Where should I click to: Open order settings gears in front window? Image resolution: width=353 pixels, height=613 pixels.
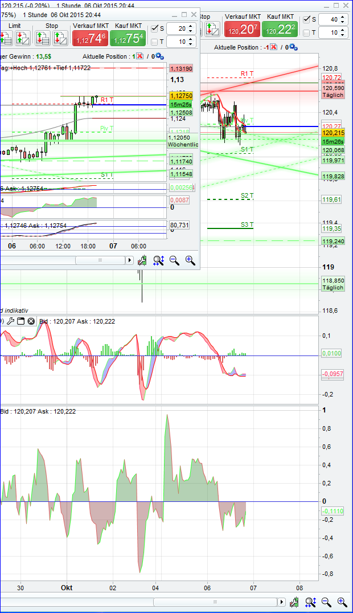click(x=159, y=56)
